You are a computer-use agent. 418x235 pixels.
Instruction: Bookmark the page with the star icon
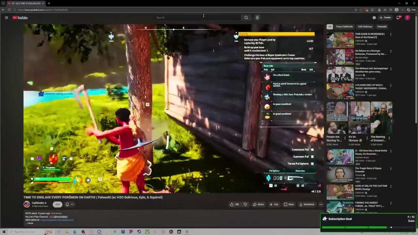(361, 10)
